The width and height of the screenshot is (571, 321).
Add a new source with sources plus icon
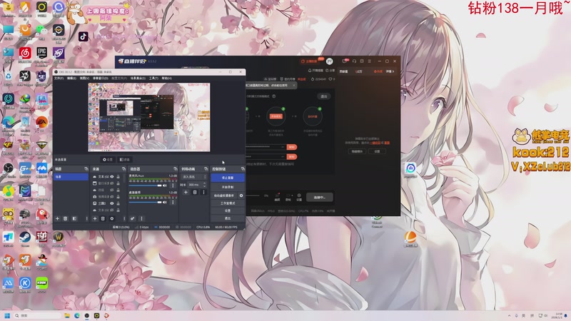click(95, 219)
